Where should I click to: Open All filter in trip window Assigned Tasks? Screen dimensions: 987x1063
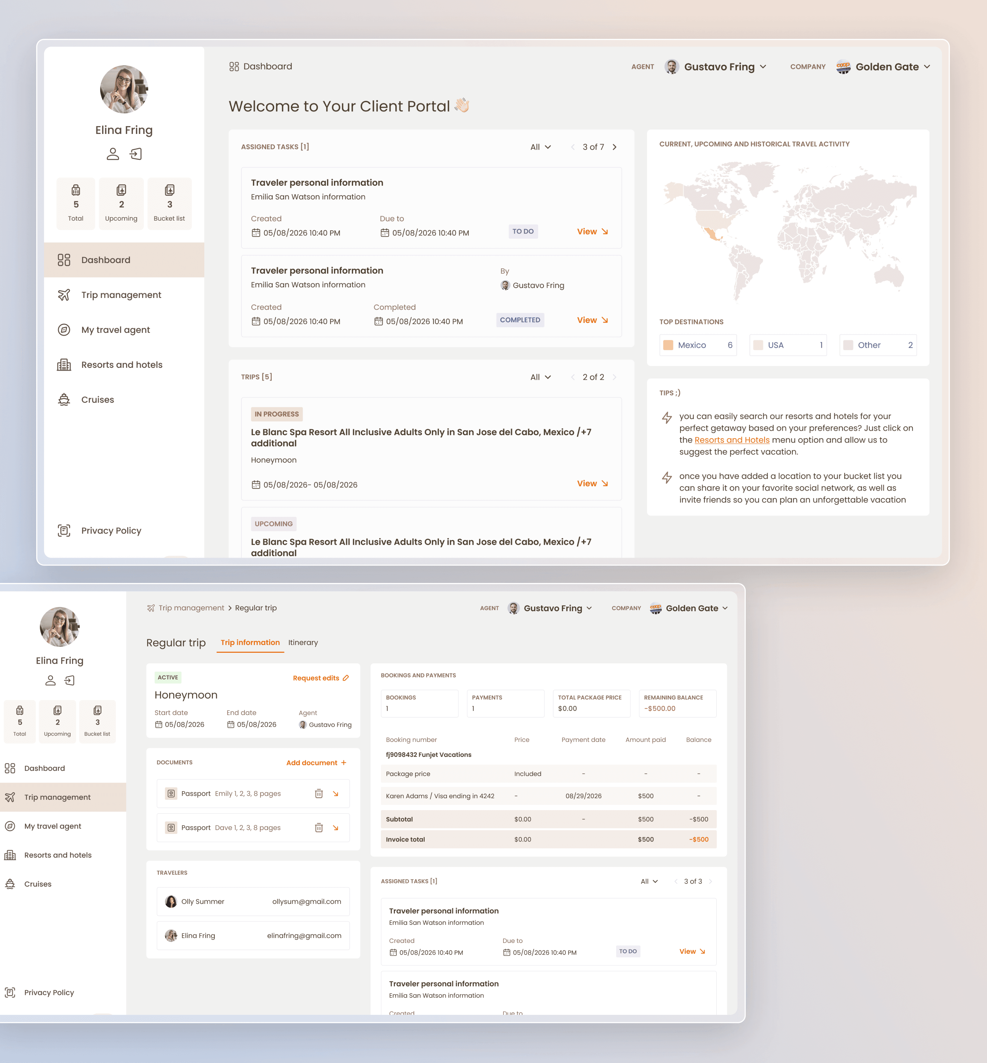(x=649, y=882)
